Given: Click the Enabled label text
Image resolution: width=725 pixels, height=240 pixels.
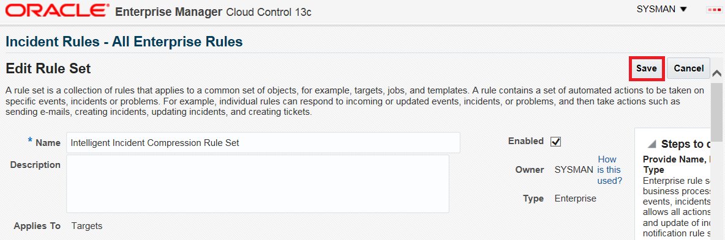Looking at the screenshot, I should click(x=526, y=141).
